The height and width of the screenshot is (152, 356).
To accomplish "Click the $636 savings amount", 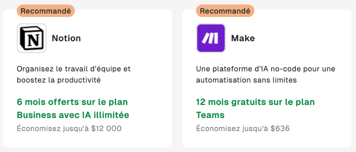I will click(280, 129).
